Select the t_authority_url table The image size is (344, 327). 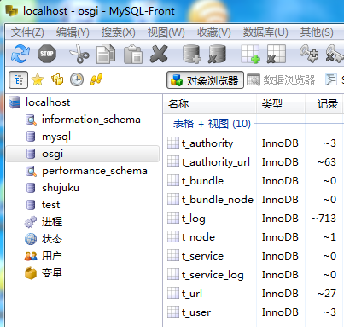216,162
